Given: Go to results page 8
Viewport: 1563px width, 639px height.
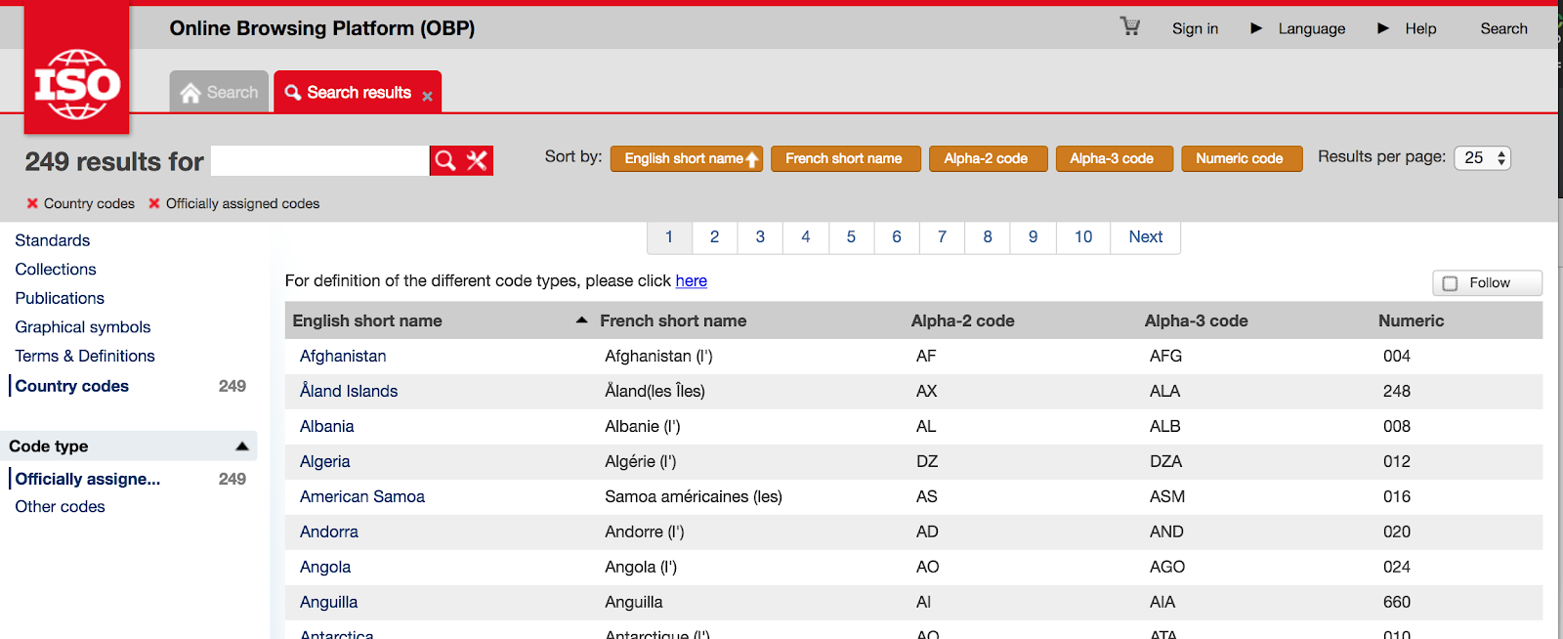Looking at the screenshot, I should point(988,236).
